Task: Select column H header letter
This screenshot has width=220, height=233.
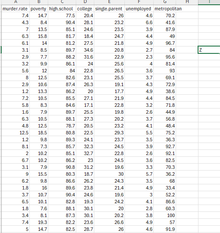Action: [x=187, y=2]
